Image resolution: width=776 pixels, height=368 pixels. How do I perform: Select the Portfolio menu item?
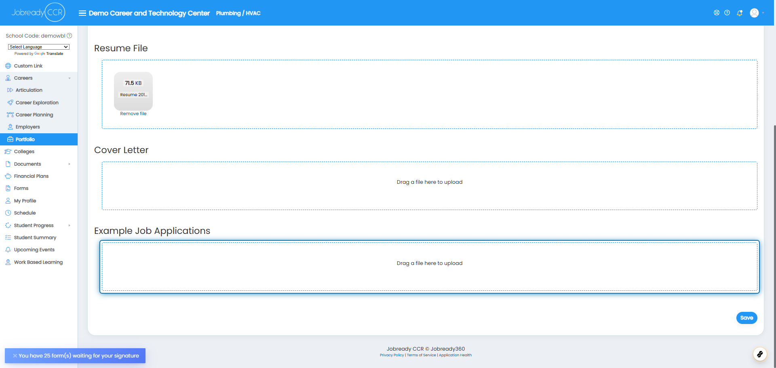39,139
